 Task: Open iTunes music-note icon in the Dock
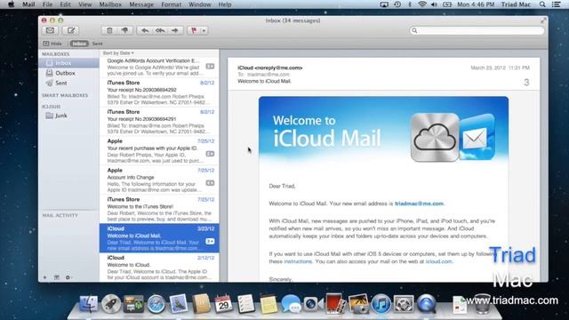[x=381, y=304]
